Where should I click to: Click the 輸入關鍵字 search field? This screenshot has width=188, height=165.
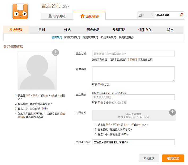pyautogui.click(x=167, y=15)
